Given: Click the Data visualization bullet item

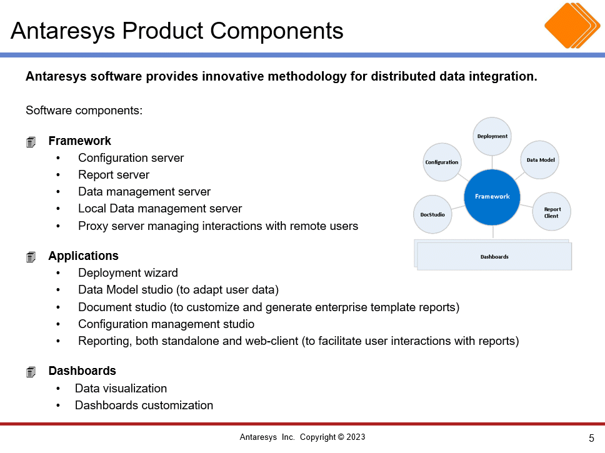Looking at the screenshot, I should (x=121, y=388).
